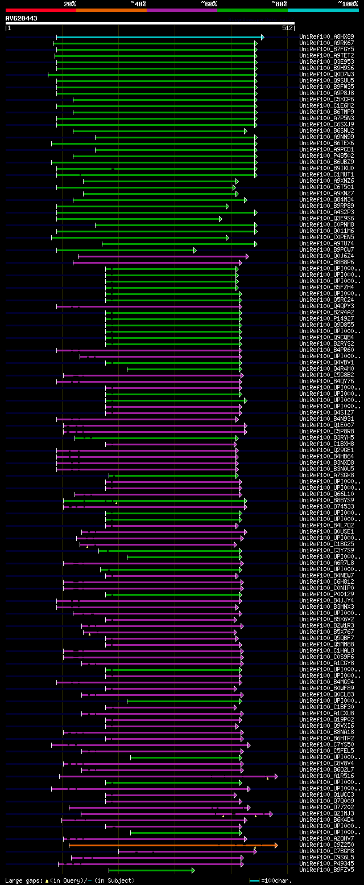Select the UniRef100_B3RYH5 entry

tap(326, 438)
